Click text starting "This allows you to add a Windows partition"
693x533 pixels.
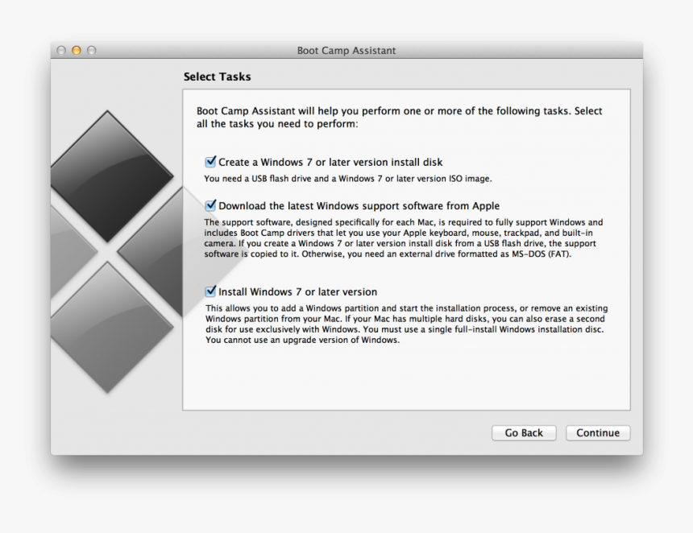click(407, 324)
